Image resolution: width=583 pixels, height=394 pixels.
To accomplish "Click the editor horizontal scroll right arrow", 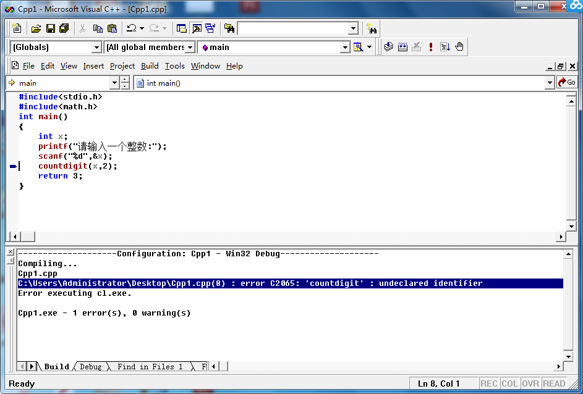I will (x=561, y=237).
